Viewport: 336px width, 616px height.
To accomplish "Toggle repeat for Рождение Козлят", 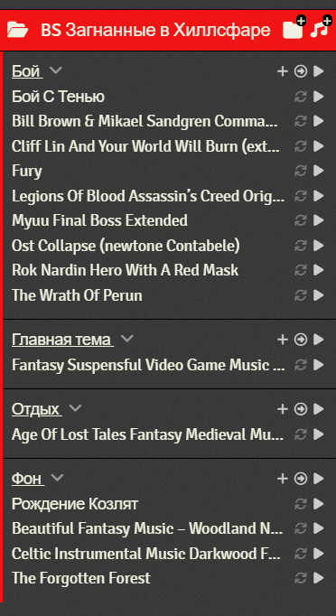I will (301, 504).
